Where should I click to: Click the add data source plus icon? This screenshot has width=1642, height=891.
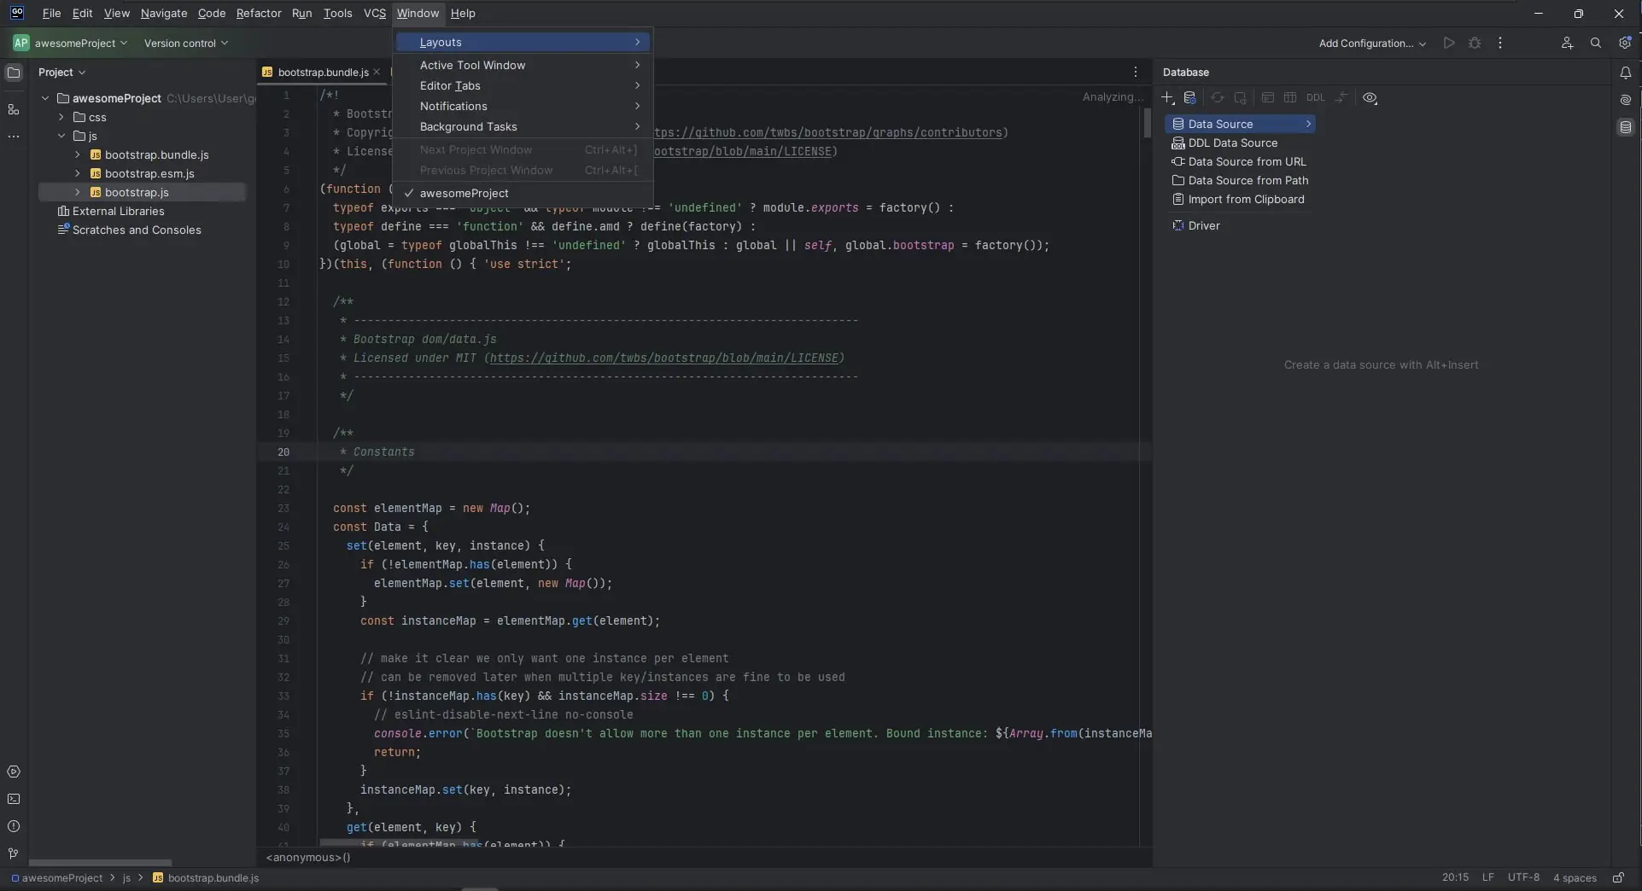[1167, 98]
